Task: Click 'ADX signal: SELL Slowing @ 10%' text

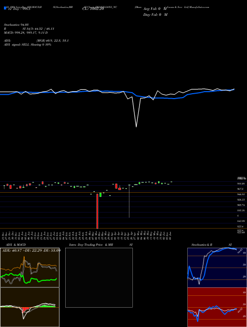Action: (x=28, y=45)
